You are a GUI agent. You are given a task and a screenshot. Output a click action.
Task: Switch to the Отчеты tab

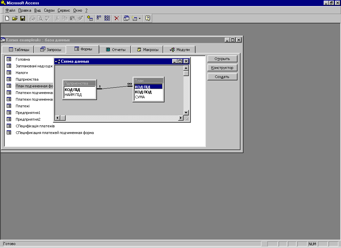click(x=115, y=49)
